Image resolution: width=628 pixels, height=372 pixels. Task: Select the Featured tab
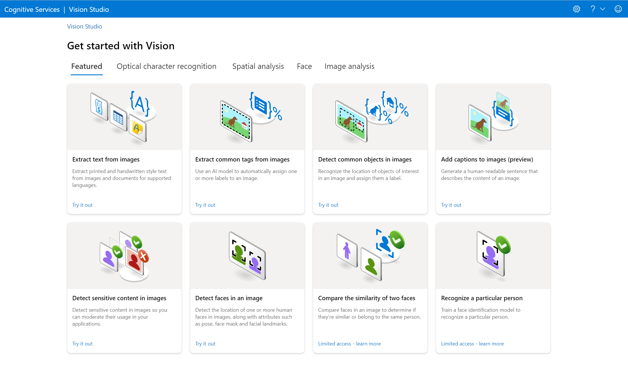coord(87,66)
